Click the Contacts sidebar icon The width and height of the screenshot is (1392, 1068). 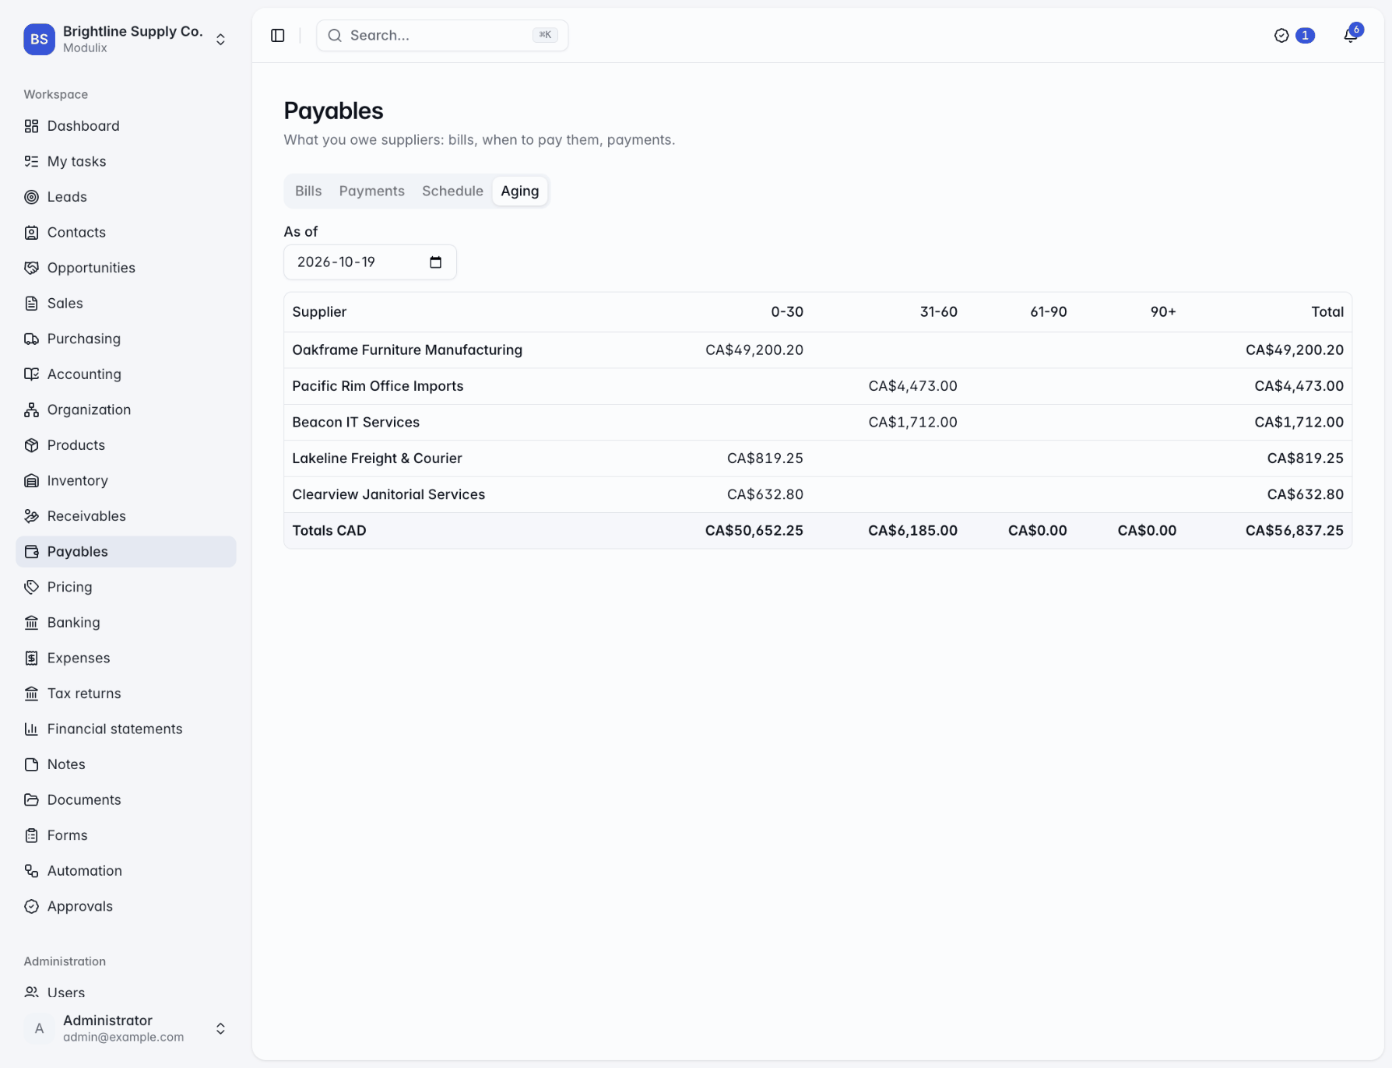(x=31, y=232)
